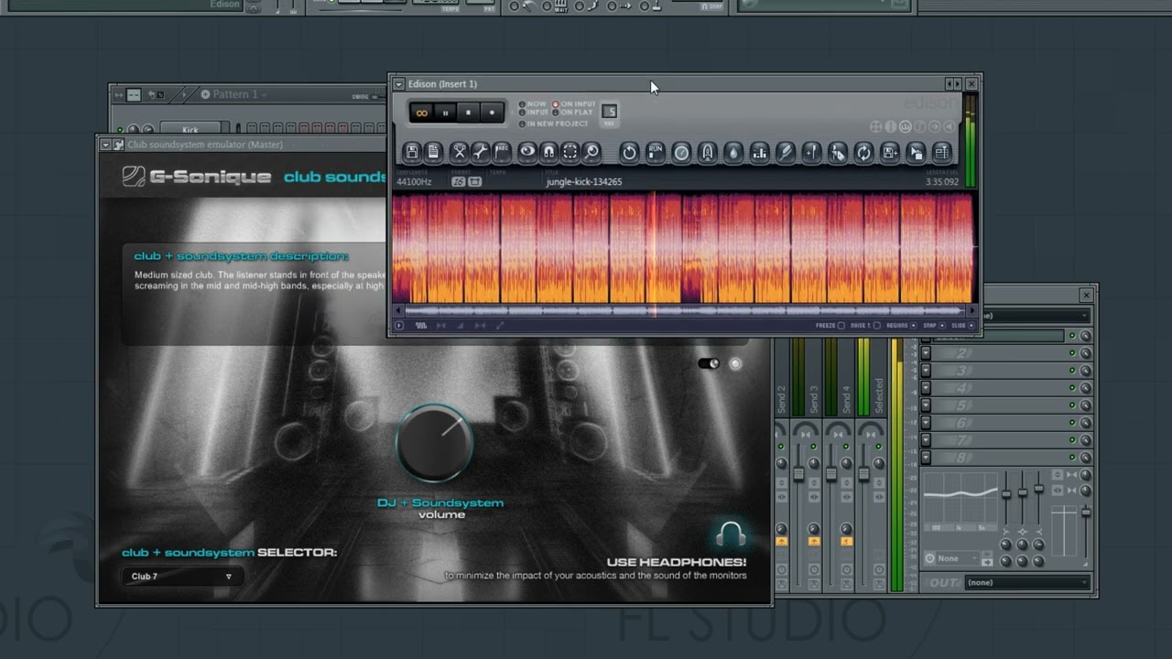
Task: Open the equalizer bars icon in Edison
Action: click(759, 152)
